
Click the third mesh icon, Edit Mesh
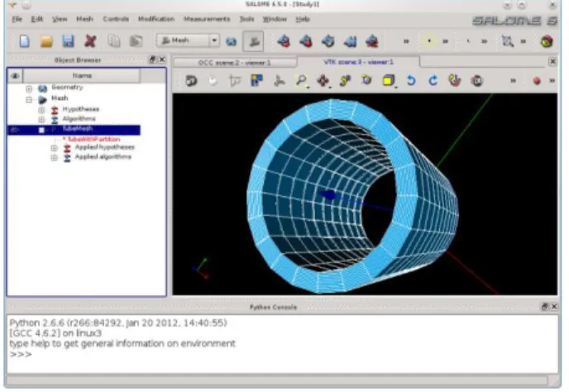click(x=328, y=41)
